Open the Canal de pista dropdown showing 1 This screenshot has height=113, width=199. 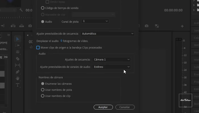95,21
